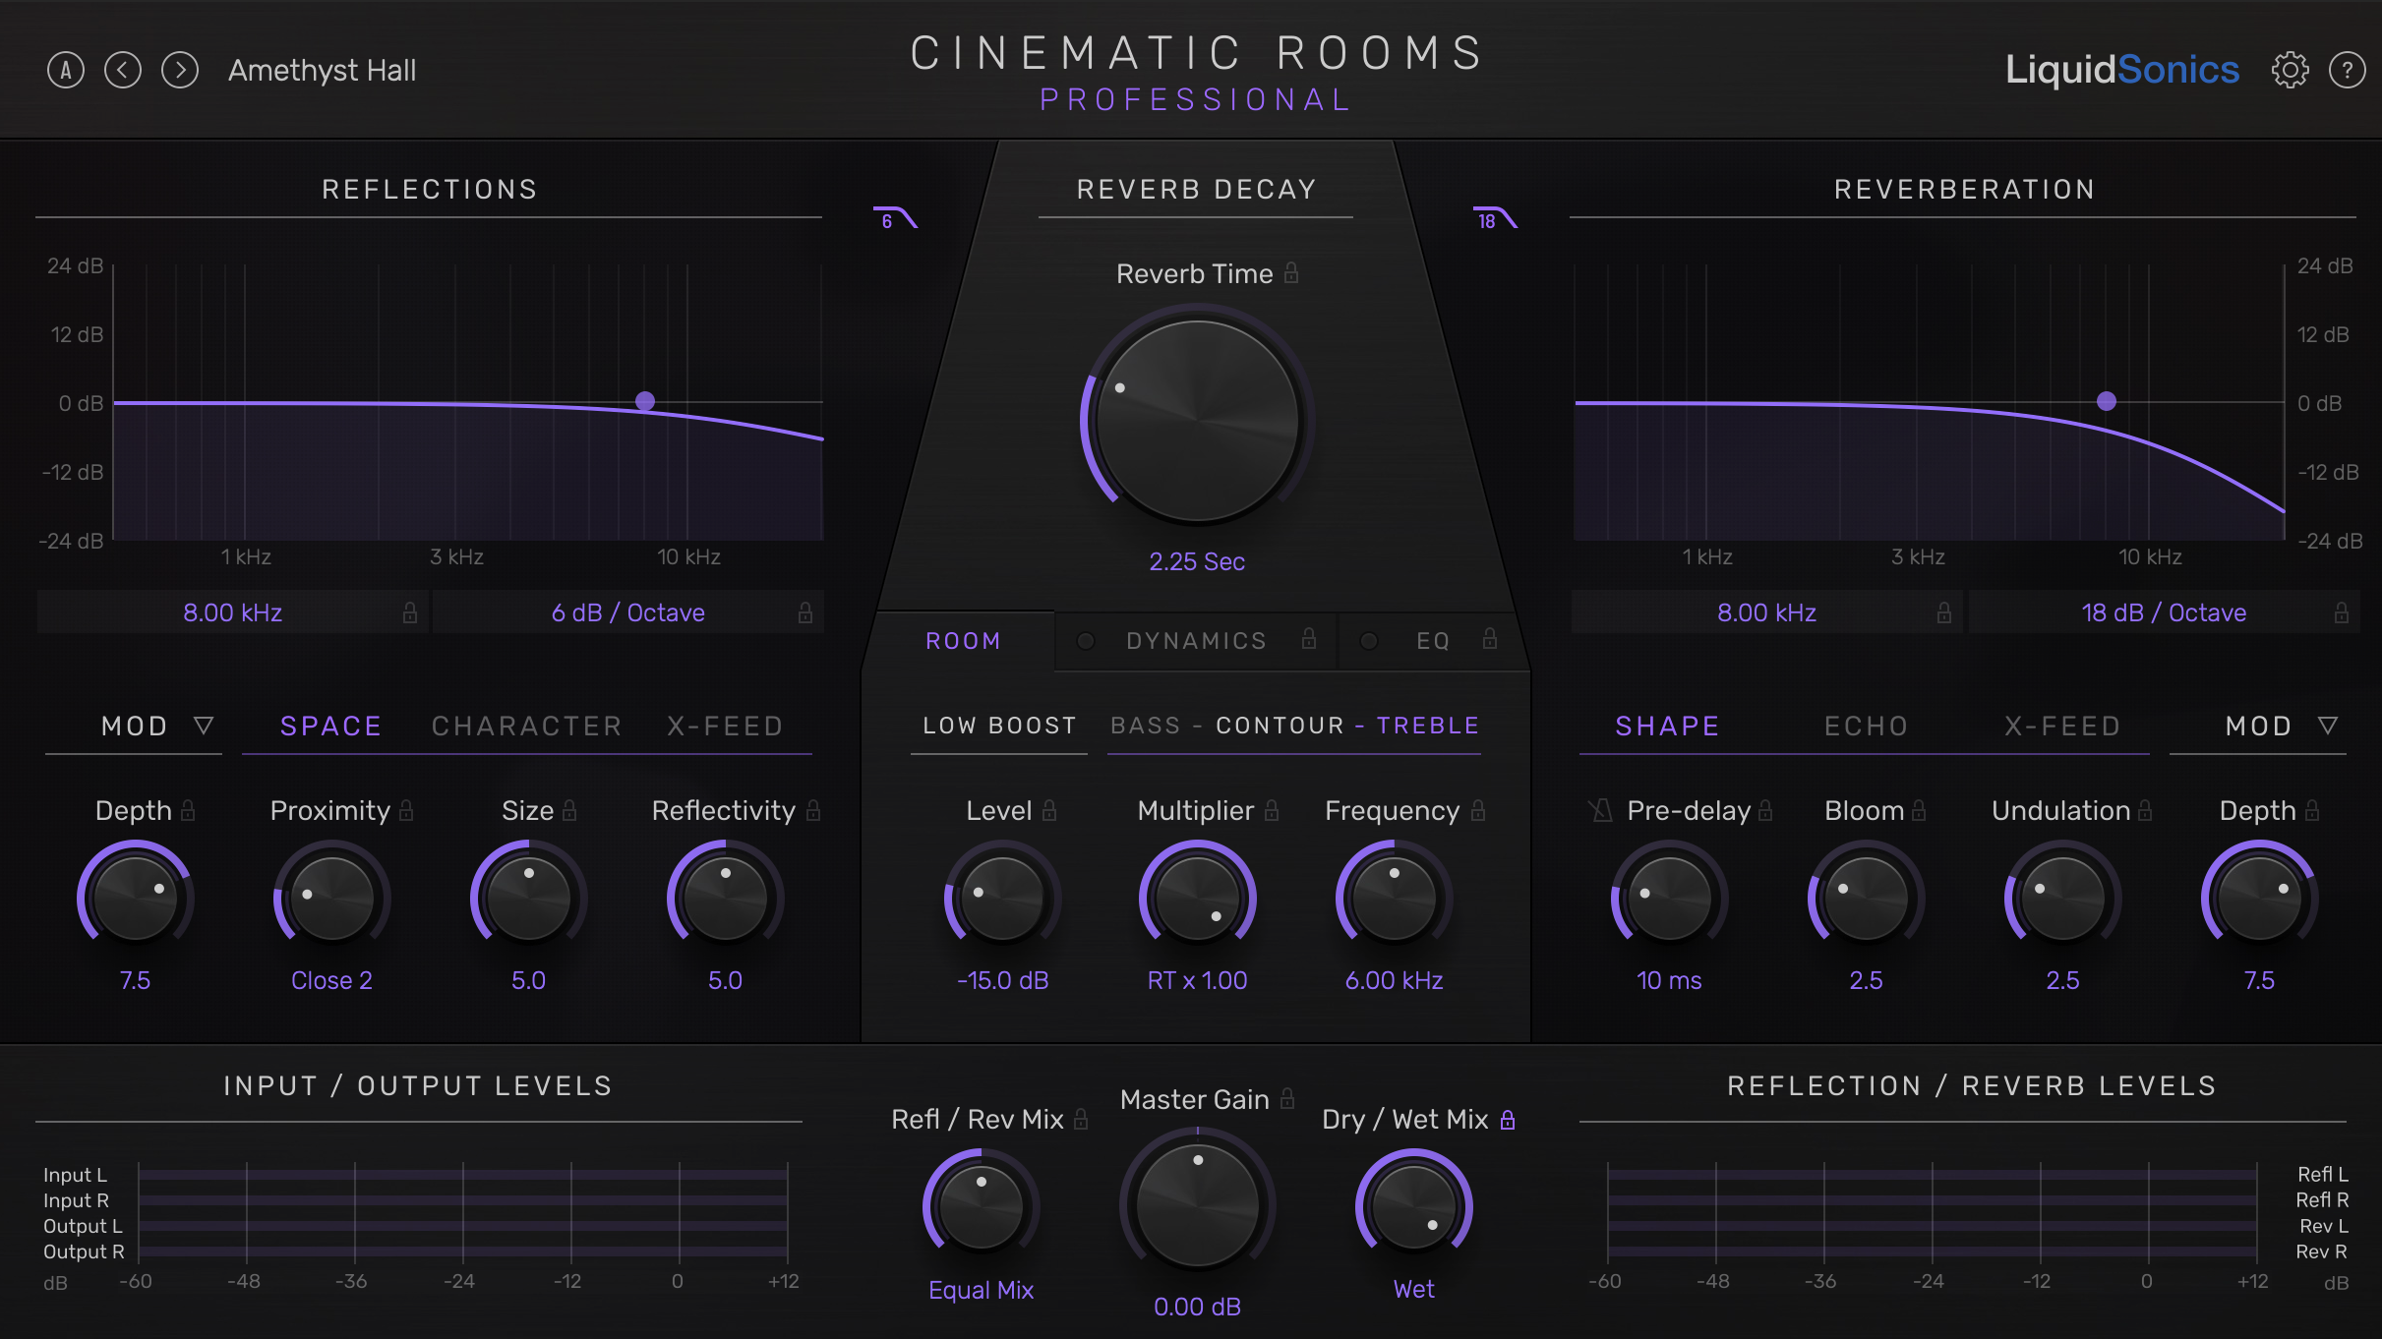Toggle the Refl / Rev Mix lock icon
The width and height of the screenshot is (2382, 1339).
(1081, 1119)
